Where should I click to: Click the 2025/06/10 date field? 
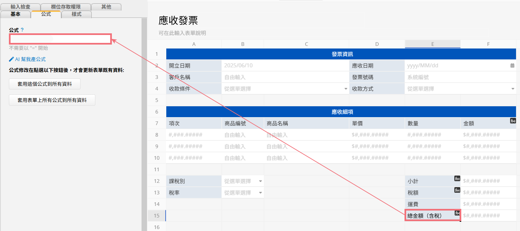coord(285,66)
